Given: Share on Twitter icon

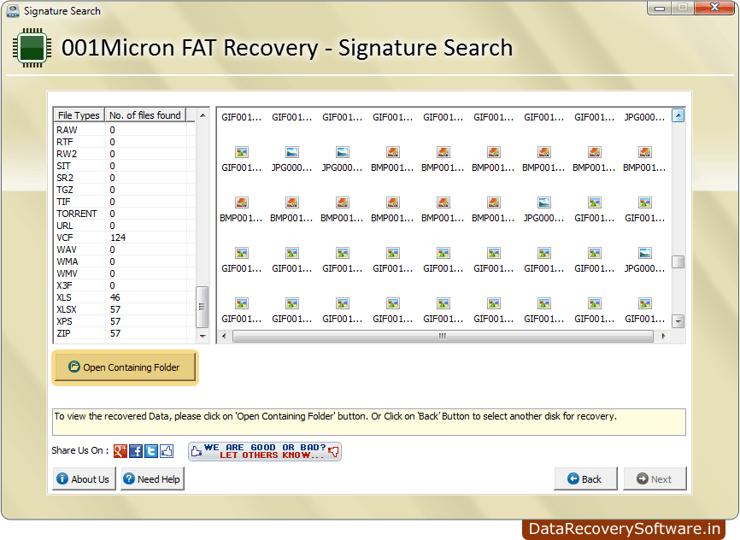Looking at the screenshot, I should click(x=151, y=451).
